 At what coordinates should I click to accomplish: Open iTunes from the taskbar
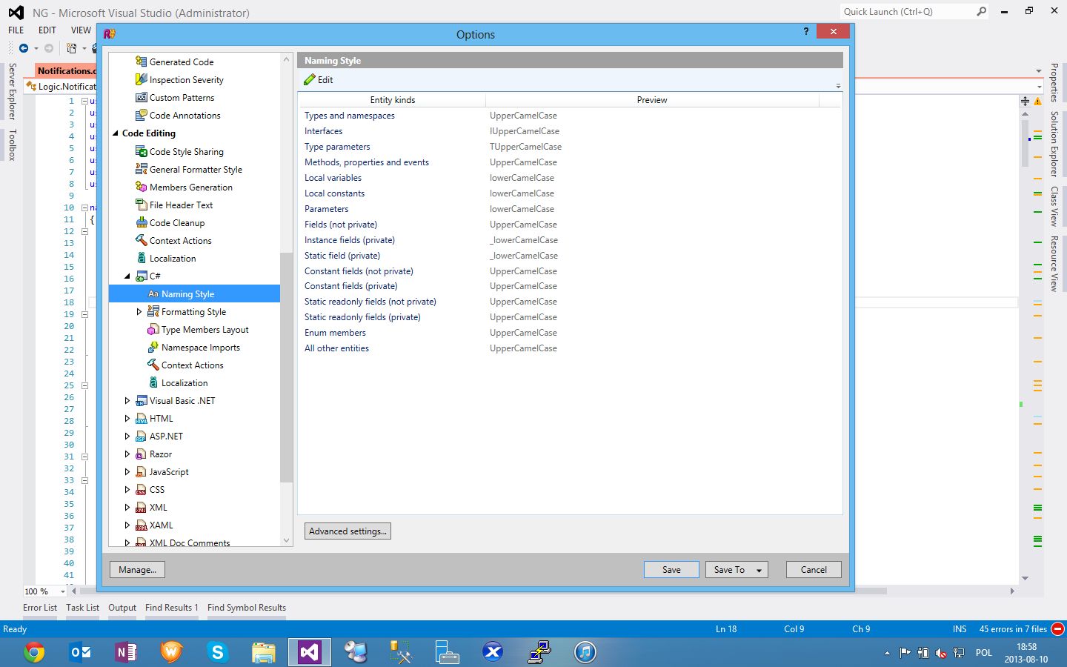coord(585,652)
